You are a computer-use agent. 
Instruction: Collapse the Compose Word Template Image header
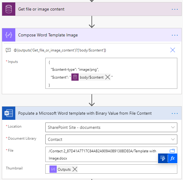click(x=90, y=35)
